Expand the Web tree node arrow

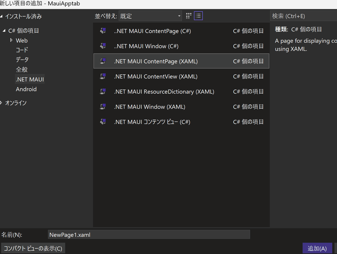click(12, 40)
